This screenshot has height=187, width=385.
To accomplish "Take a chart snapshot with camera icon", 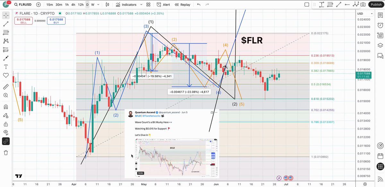I will coord(363,4).
